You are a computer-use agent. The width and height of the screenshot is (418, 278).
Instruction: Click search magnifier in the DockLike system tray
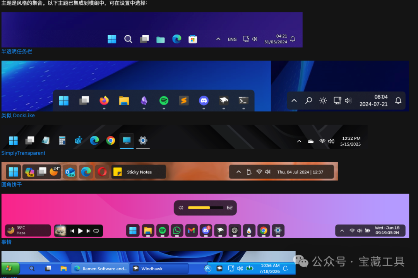tap(308, 101)
